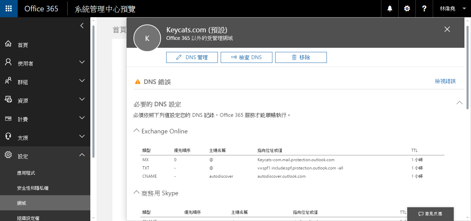Image resolution: width=471 pixels, height=221 pixels.
Task: Expand the 群組 section chevron
Action: coord(82,81)
